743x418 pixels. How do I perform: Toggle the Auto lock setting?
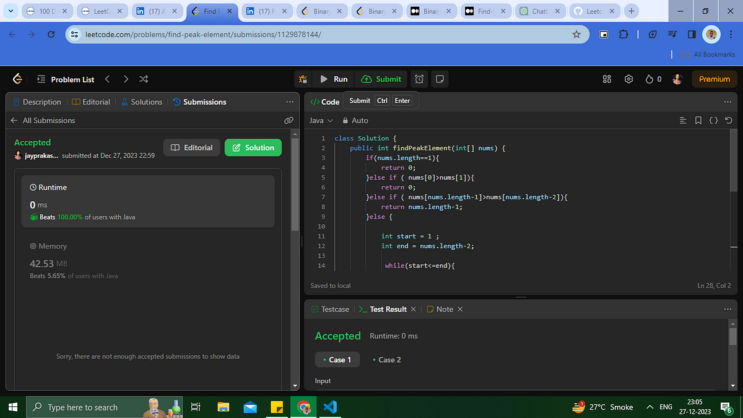[x=355, y=120]
